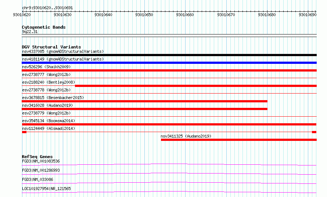Open variant label nsv4181149 (gnomADStructuralVariants)
327x197 pixels.
point(63,59)
